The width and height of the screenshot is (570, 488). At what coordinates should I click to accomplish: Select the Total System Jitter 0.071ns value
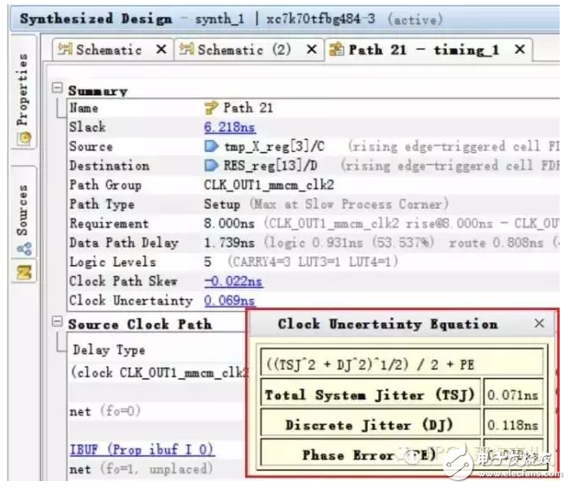pyautogui.click(x=511, y=395)
